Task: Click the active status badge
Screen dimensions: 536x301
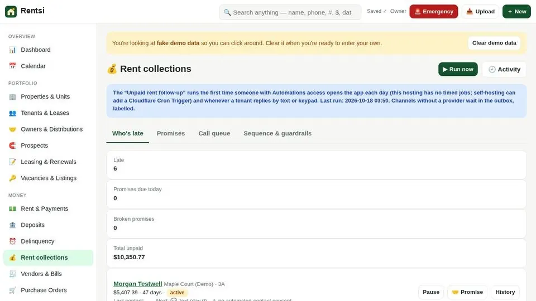Action: click(x=177, y=293)
